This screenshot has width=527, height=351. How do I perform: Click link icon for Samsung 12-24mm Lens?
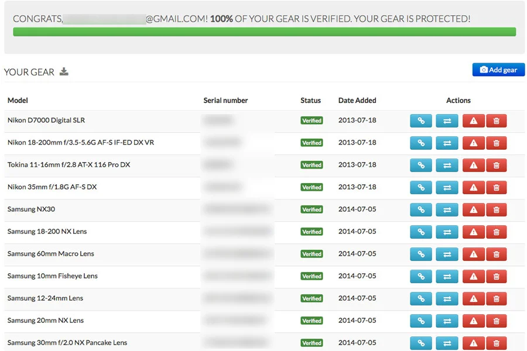pyautogui.click(x=421, y=298)
